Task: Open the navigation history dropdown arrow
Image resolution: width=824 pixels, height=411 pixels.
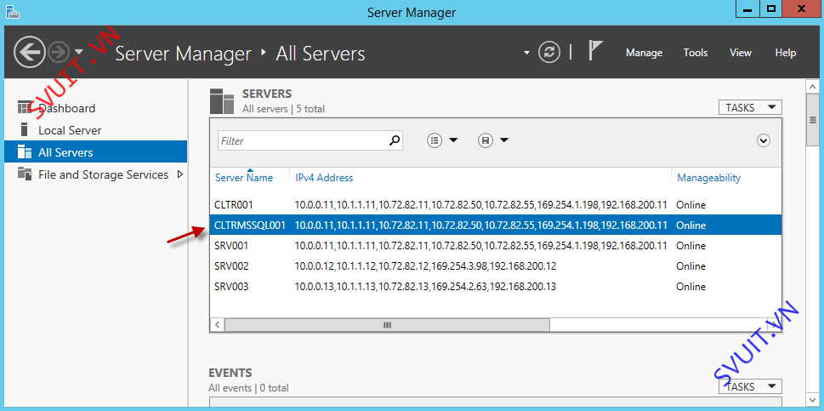Action: point(79,52)
